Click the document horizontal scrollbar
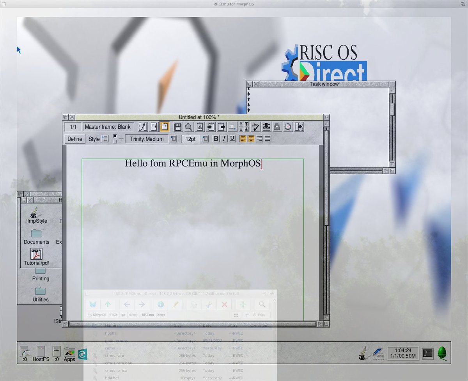This screenshot has width=468, height=381. pyautogui.click(x=193, y=324)
